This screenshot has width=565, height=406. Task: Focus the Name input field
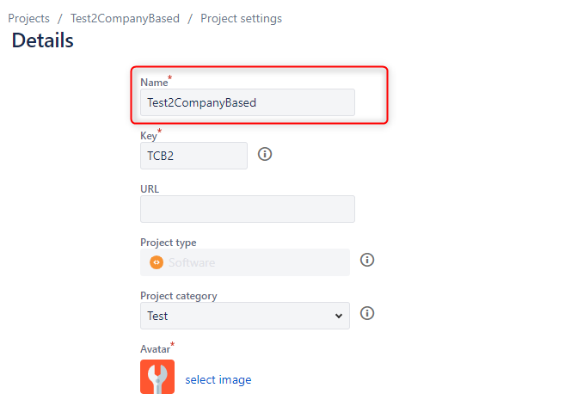coord(248,102)
